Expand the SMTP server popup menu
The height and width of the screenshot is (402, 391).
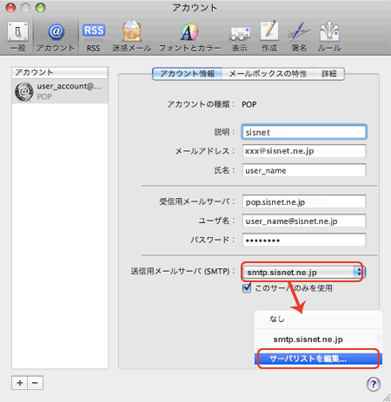(303, 272)
